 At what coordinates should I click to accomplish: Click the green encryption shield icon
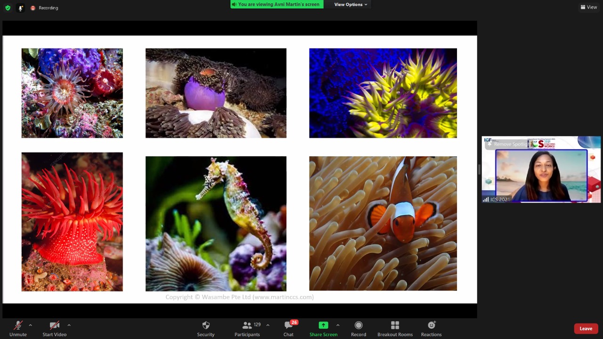(x=8, y=8)
